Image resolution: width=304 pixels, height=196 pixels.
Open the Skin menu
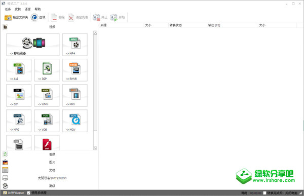click(18, 9)
